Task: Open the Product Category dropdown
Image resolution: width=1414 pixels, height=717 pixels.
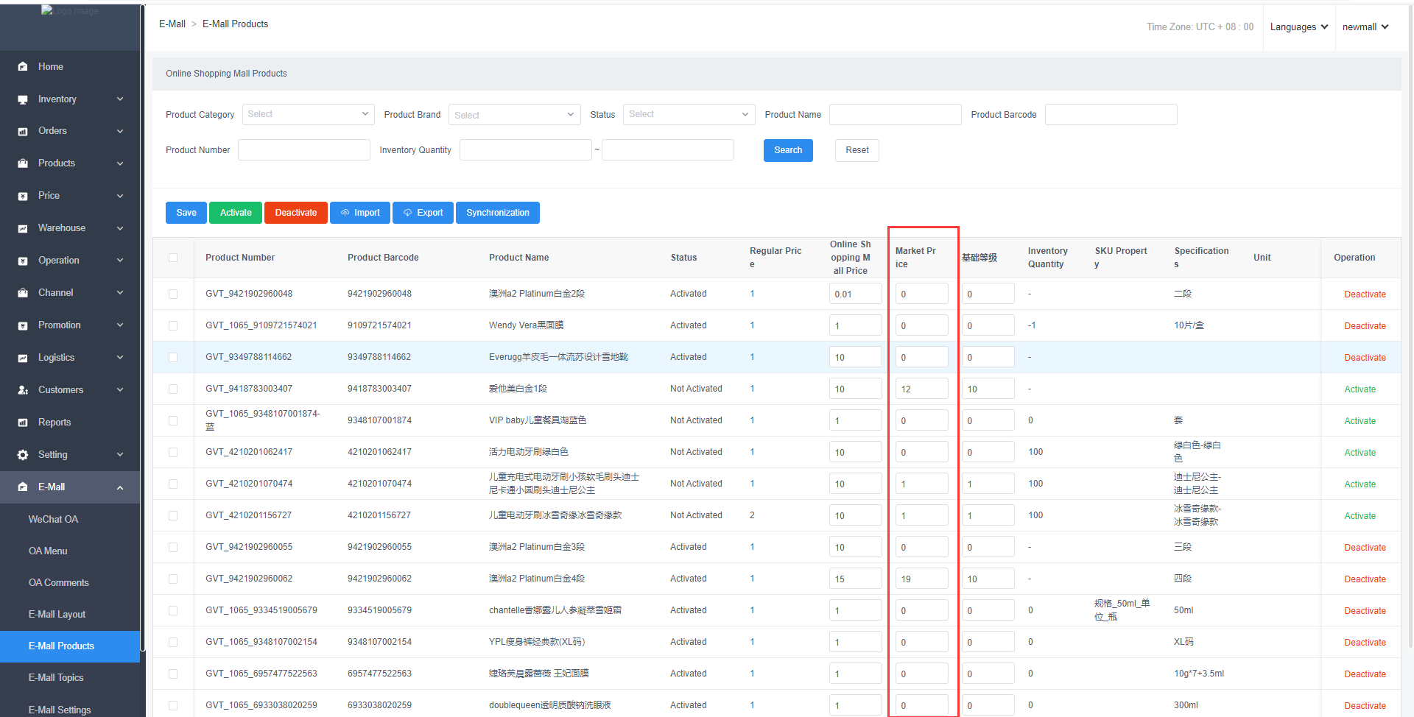Action: 308,114
